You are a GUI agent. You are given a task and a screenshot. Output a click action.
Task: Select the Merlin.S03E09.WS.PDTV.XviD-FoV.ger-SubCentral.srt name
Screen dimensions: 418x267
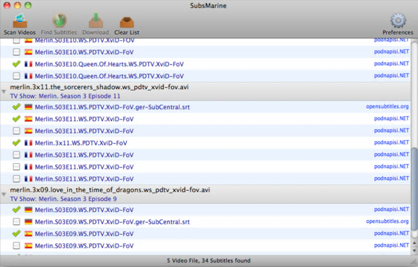tap(112, 222)
